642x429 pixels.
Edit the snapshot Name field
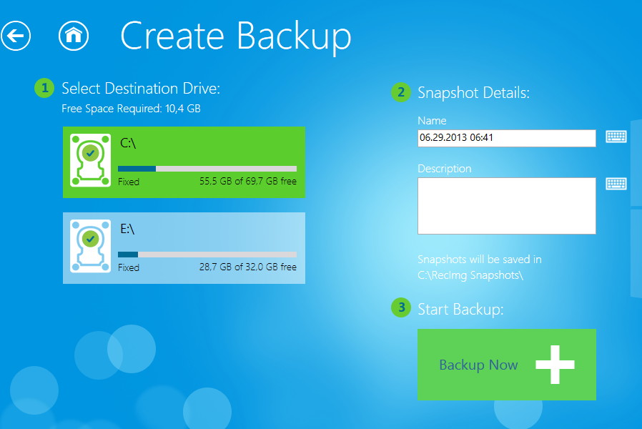point(506,138)
